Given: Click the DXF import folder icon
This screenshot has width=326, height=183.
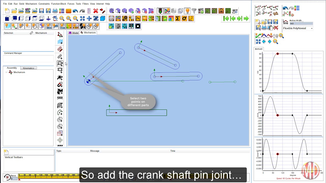Looking at the screenshot, I should point(21,11).
